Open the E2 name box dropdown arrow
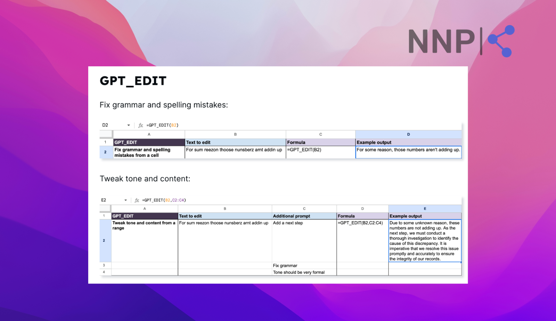The width and height of the screenshot is (556, 321). point(126,200)
